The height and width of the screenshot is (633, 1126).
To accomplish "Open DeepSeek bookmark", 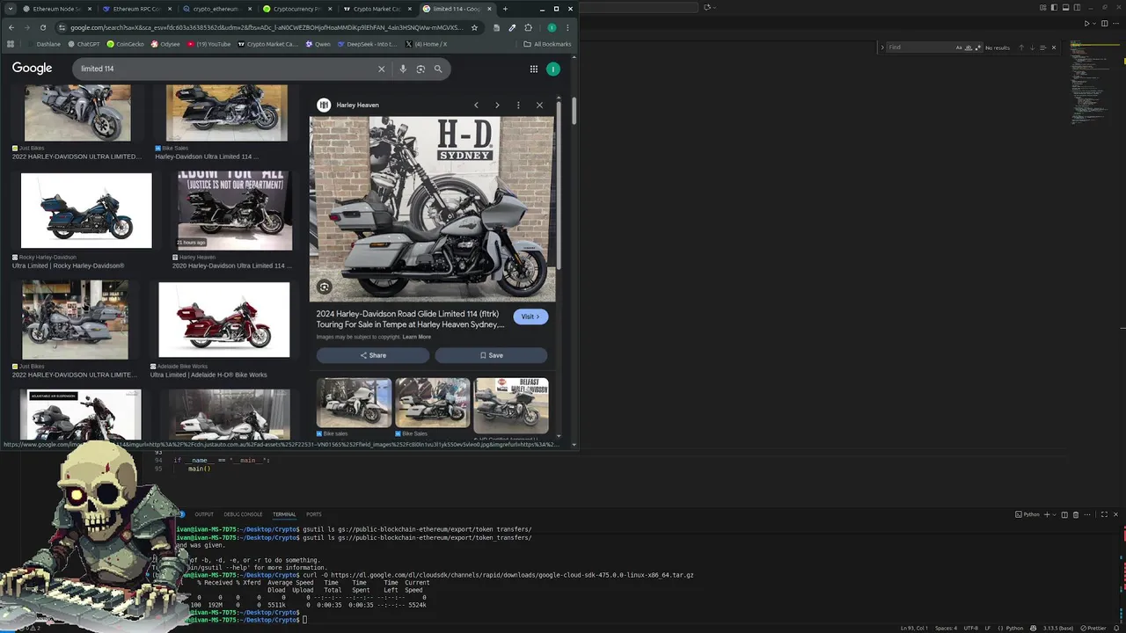I will [x=367, y=44].
